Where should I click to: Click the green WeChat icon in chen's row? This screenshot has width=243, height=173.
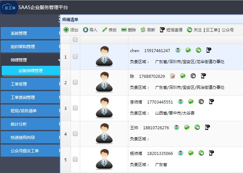point(199,50)
